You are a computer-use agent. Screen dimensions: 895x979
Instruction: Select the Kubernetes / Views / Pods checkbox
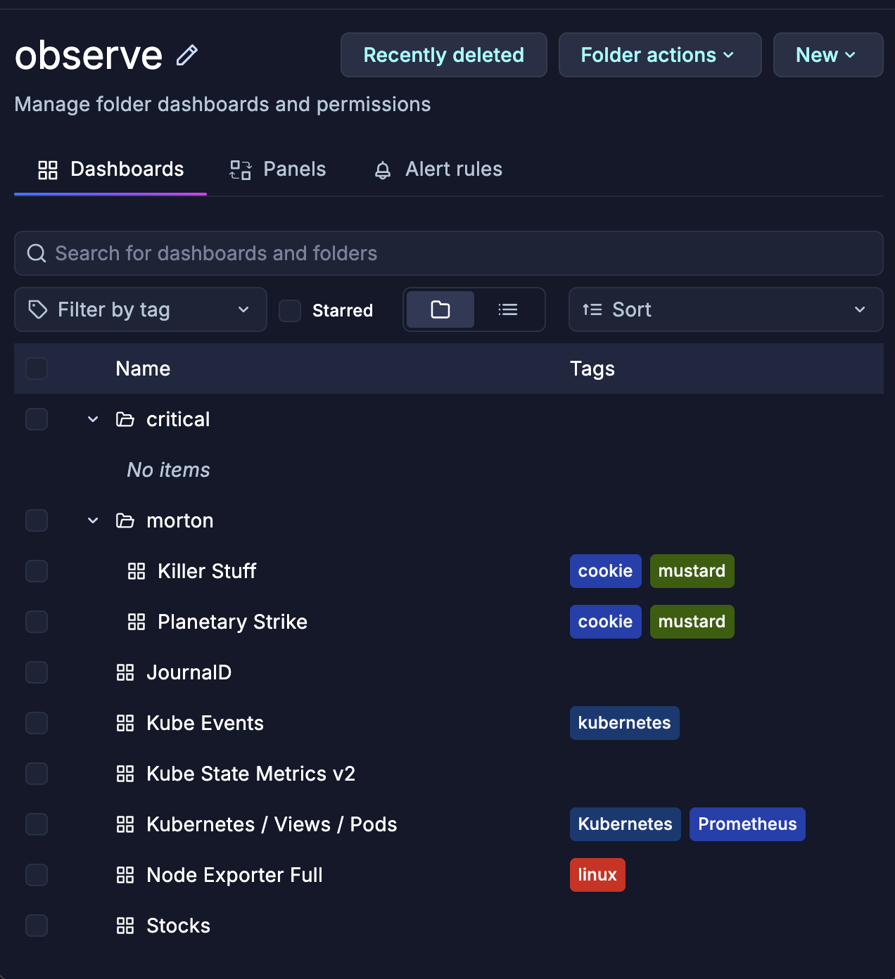[x=37, y=824]
